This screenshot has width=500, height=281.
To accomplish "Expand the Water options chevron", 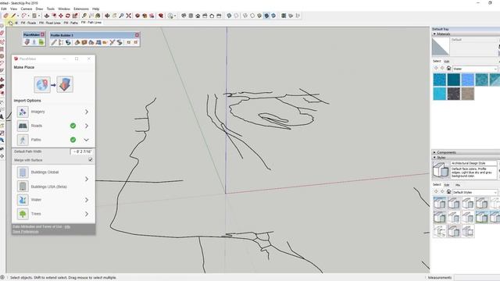I will click(87, 200).
